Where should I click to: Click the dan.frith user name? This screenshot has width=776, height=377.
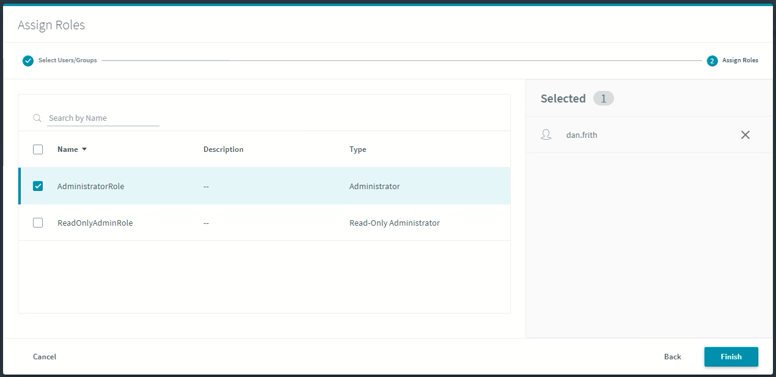coord(582,135)
